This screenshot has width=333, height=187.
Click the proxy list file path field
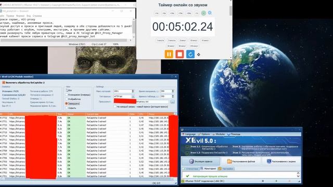click(141, 102)
